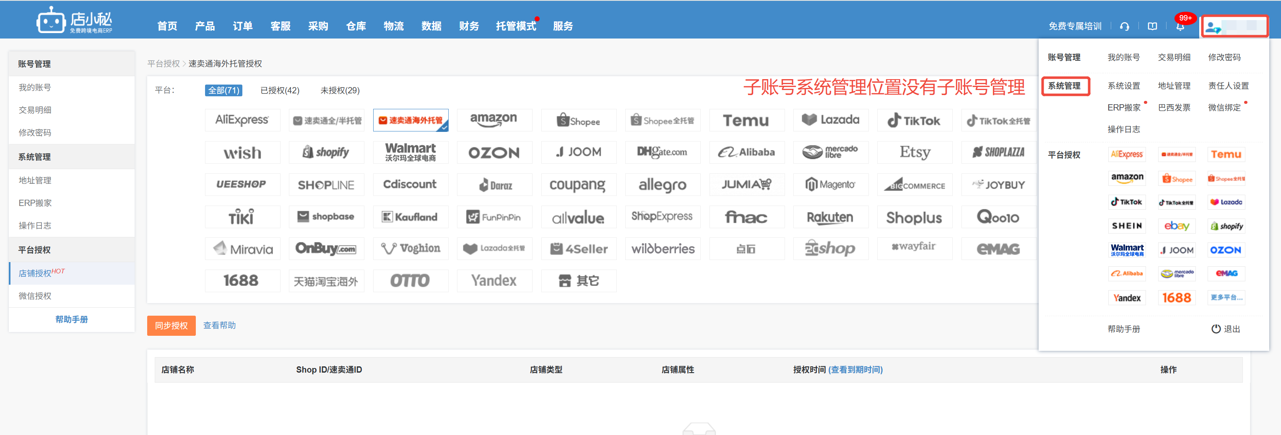
Task: Filter platforms by 全部(71)
Action: 223,90
